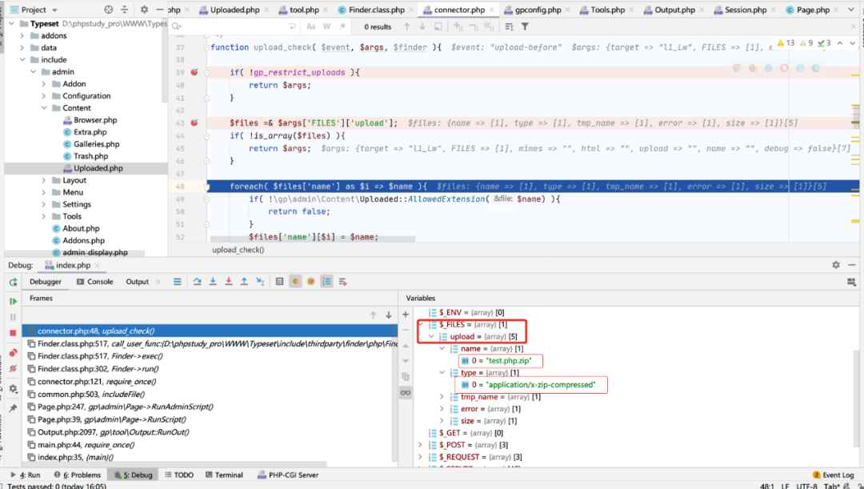Open Terminal tool window button
Viewport: 864px width, 489px height.
pyautogui.click(x=224, y=475)
